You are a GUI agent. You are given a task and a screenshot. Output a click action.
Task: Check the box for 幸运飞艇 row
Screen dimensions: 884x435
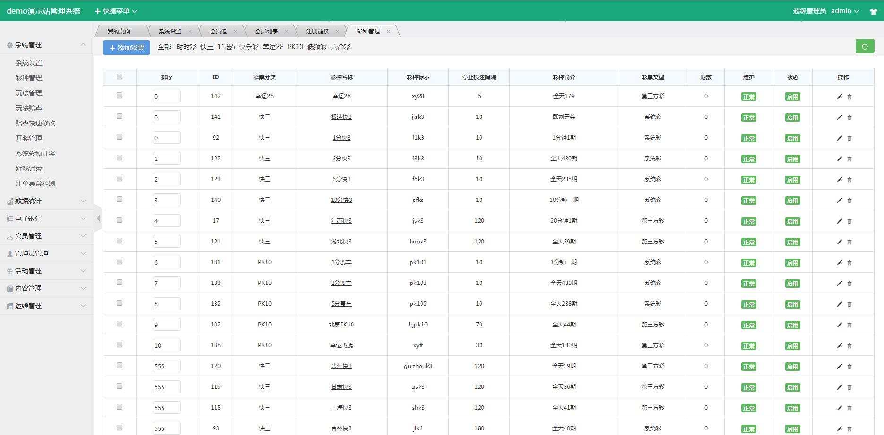[120, 344]
